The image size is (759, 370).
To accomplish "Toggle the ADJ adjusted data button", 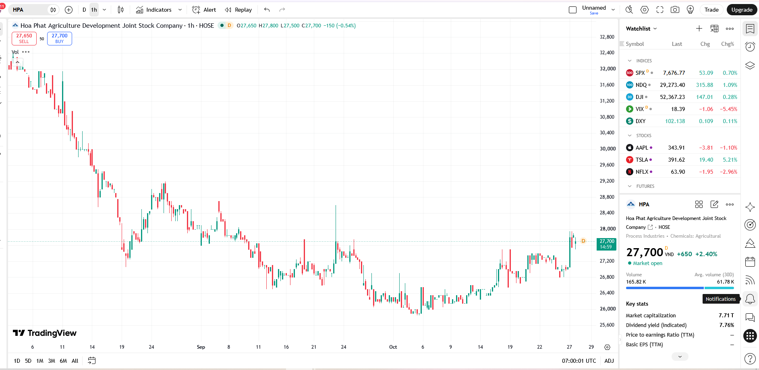I will tap(609, 361).
